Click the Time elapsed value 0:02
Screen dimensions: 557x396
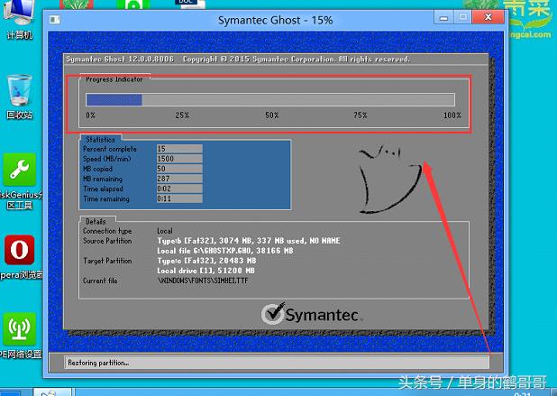[x=179, y=189]
